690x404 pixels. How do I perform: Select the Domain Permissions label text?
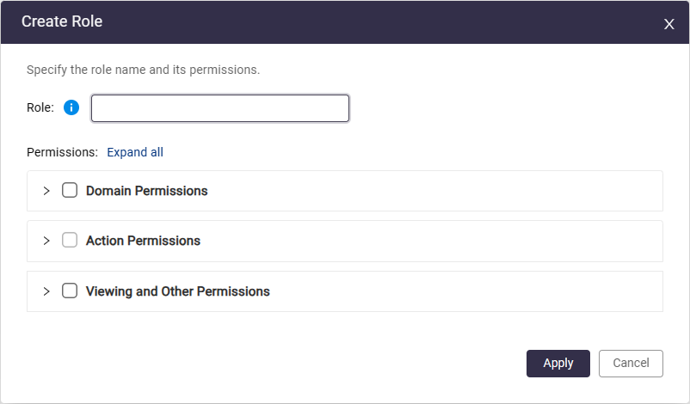pyautogui.click(x=146, y=191)
